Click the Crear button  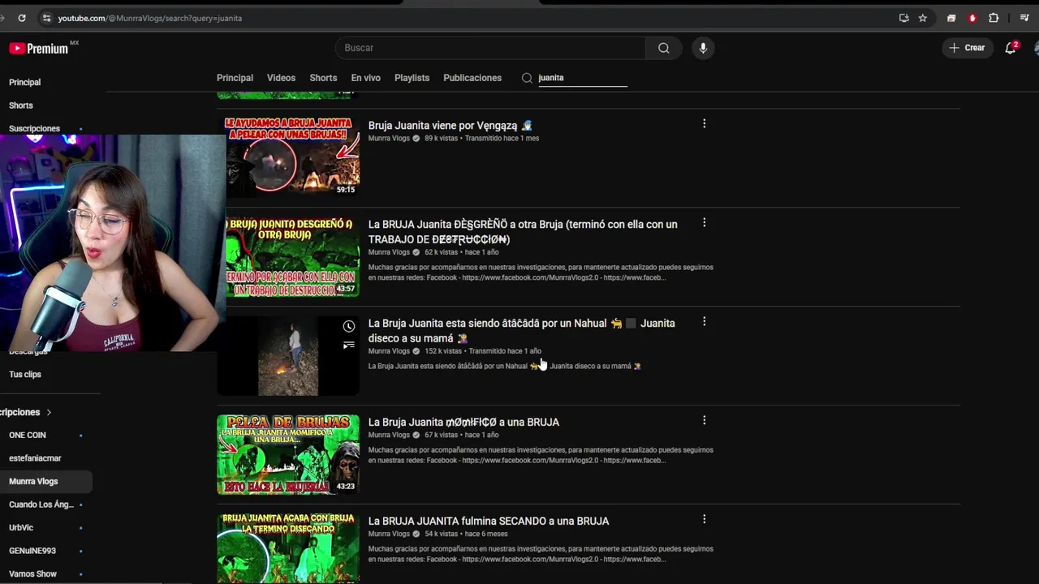point(967,48)
